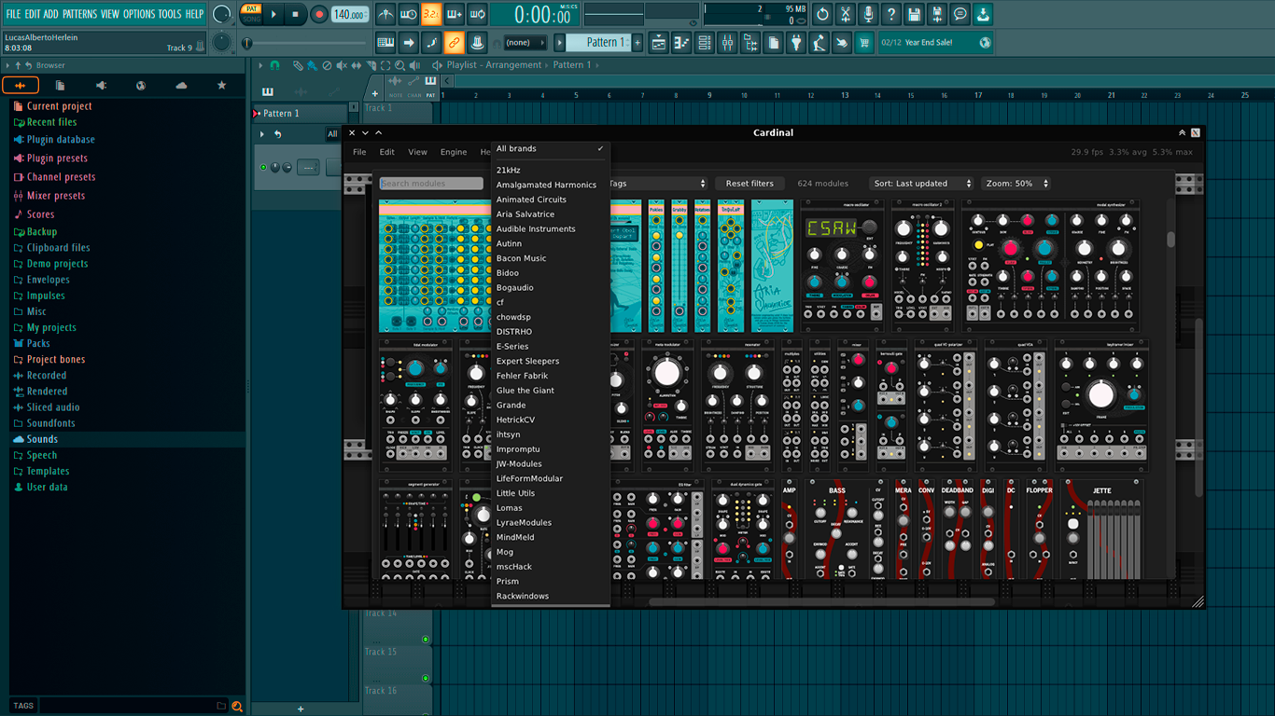The width and height of the screenshot is (1275, 716).
Task: Click the add pattern plus button
Action: [x=637, y=43]
